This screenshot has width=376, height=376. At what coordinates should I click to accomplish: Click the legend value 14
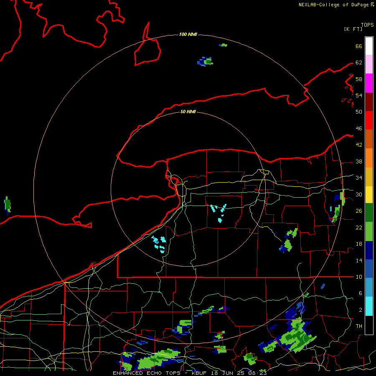tap(359, 260)
